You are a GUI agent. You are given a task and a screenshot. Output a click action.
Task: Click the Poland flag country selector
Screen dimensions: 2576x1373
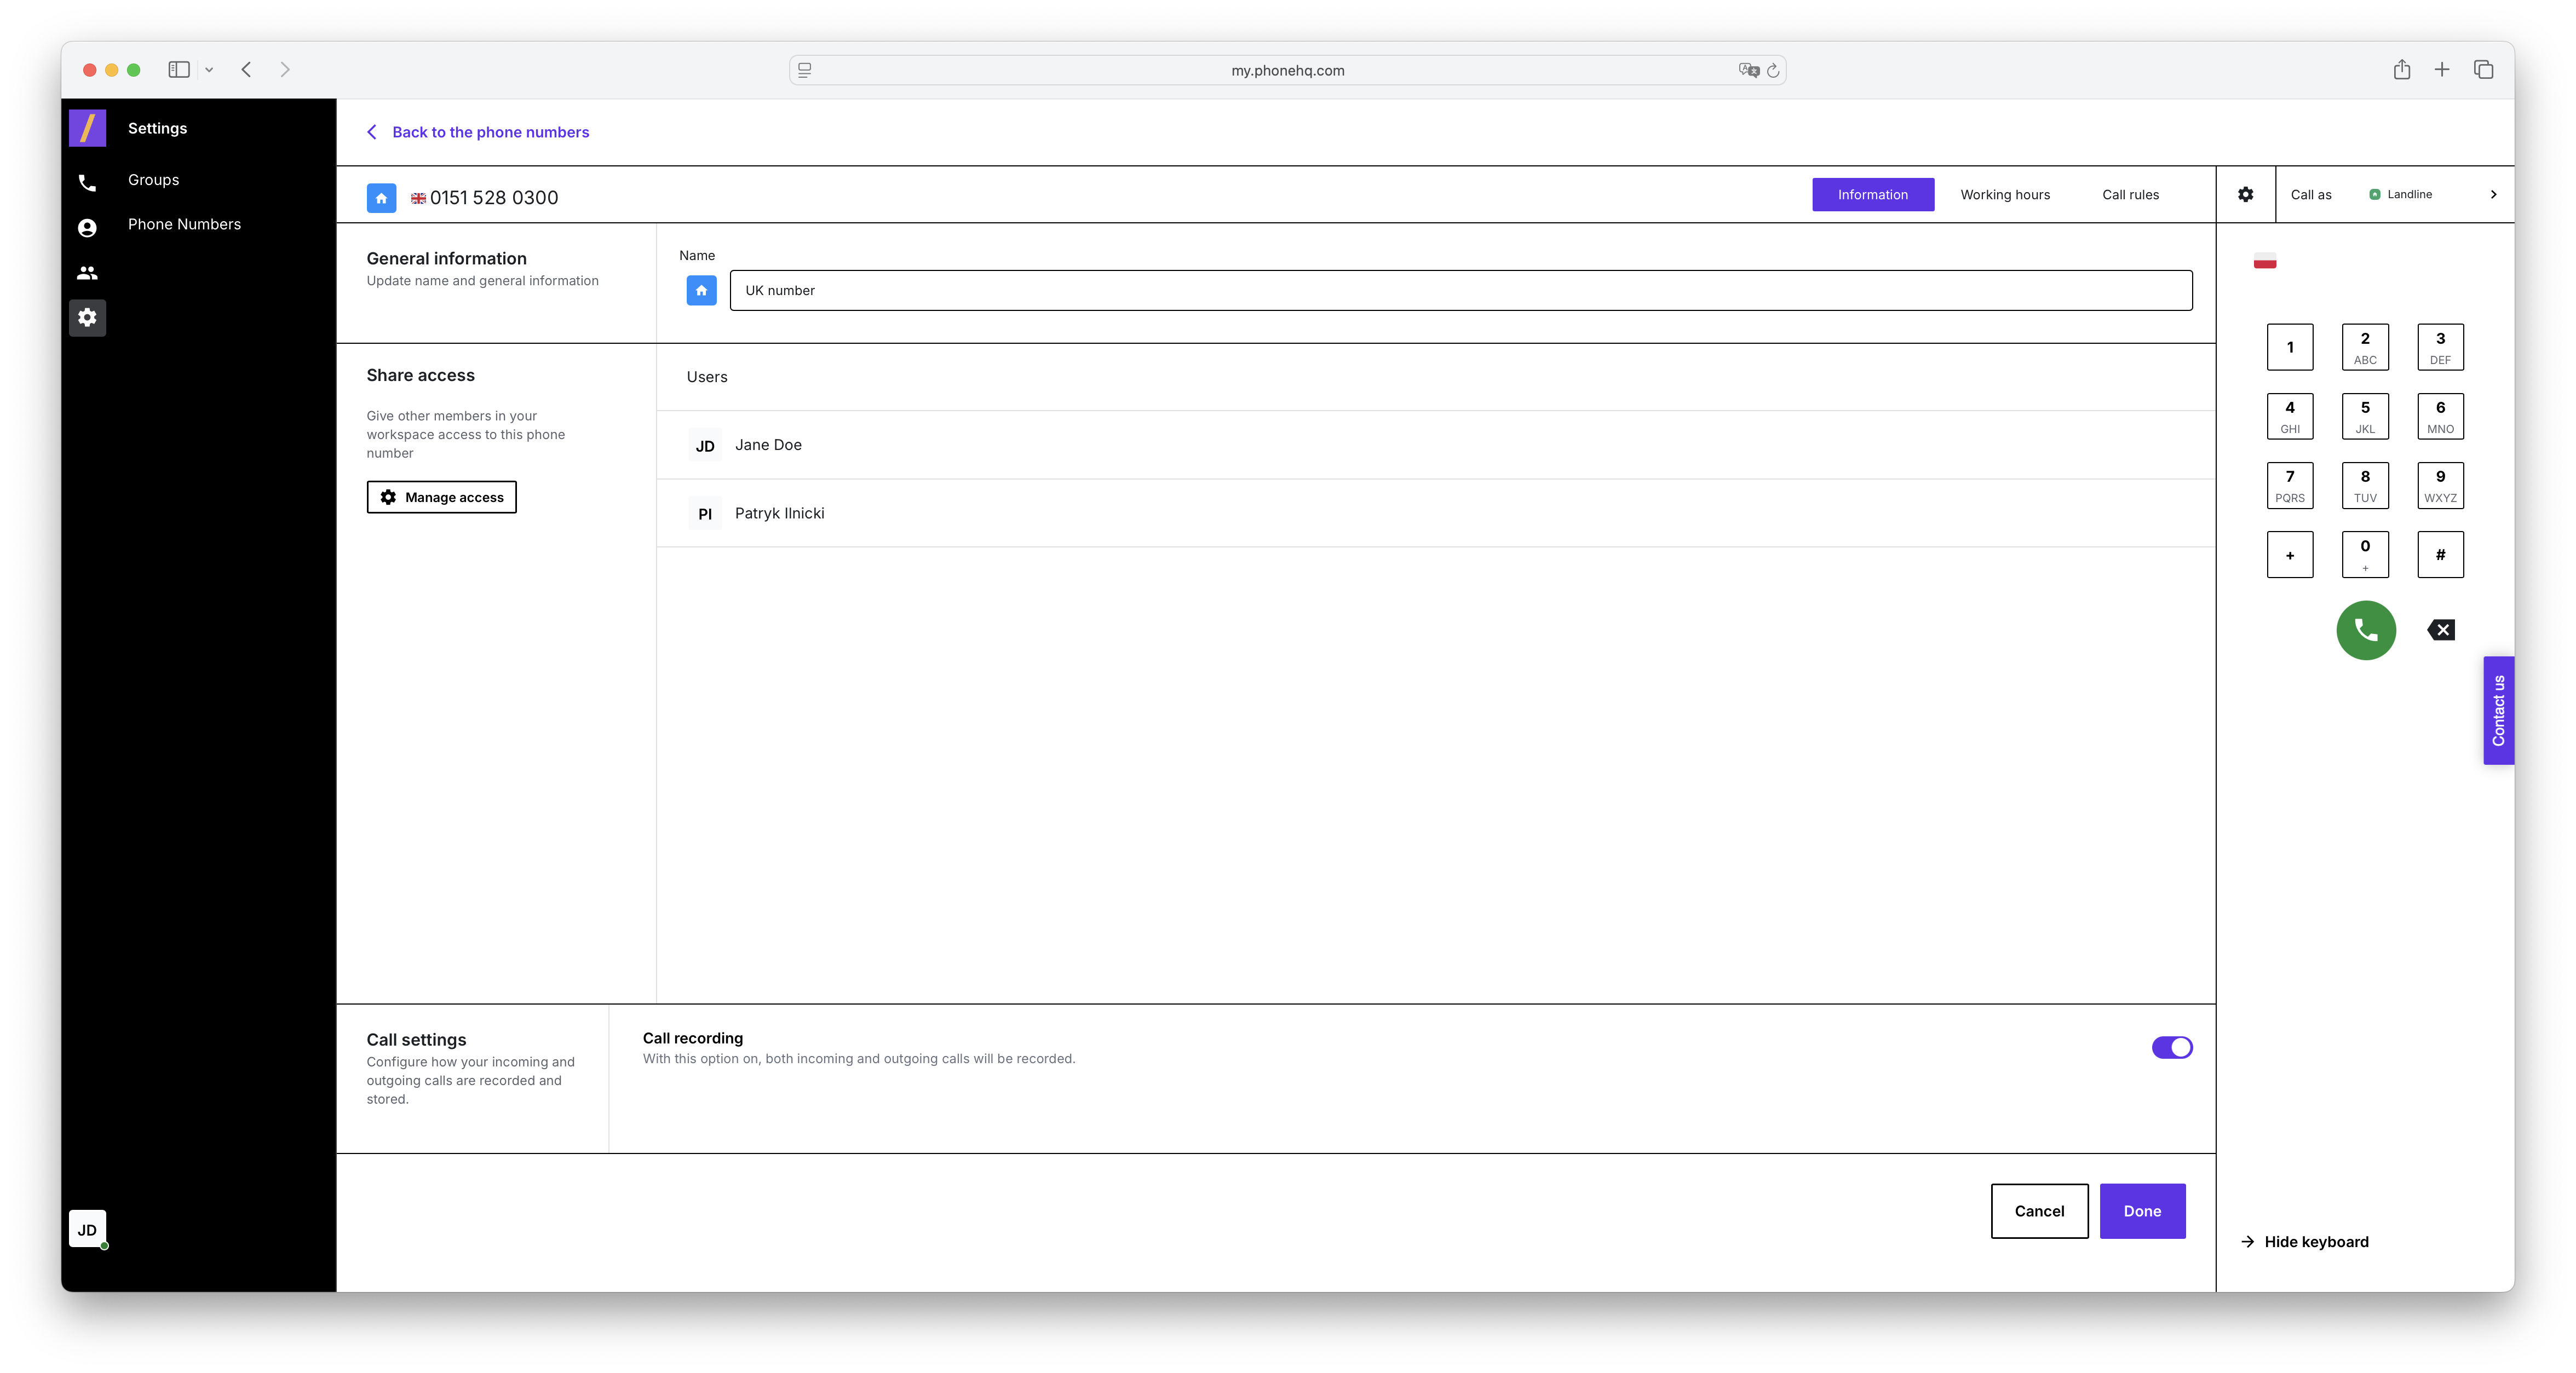click(2265, 262)
